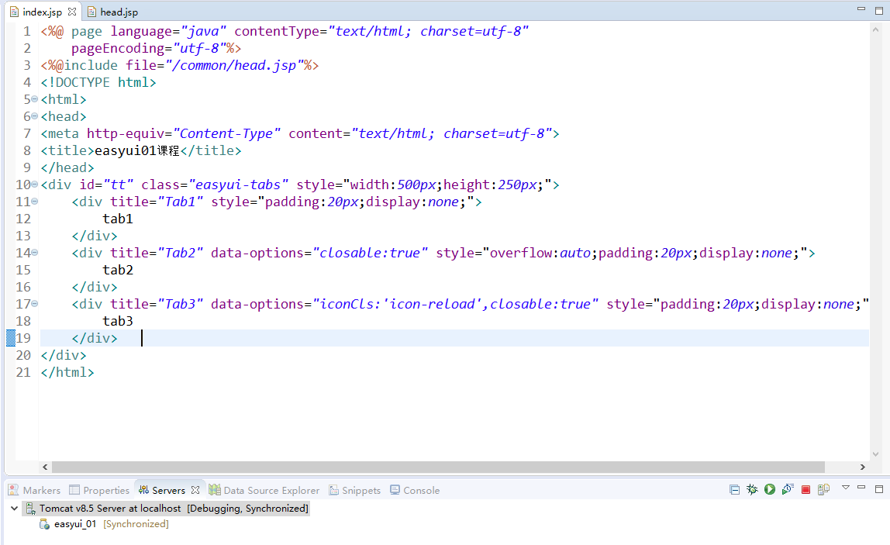
Task: Open the Console tab
Action: pyautogui.click(x=415, y=490)
